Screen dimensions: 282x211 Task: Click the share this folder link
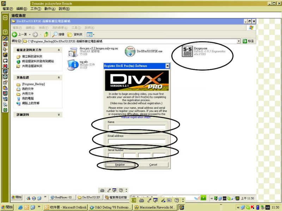tap(32, 66)
